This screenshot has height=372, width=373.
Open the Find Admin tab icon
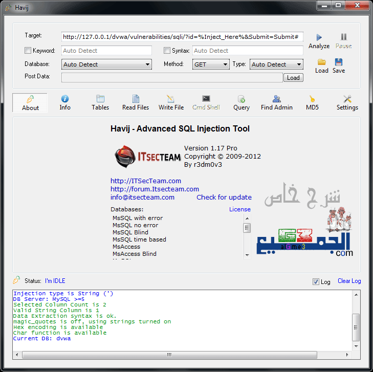(x=277, y=99)
